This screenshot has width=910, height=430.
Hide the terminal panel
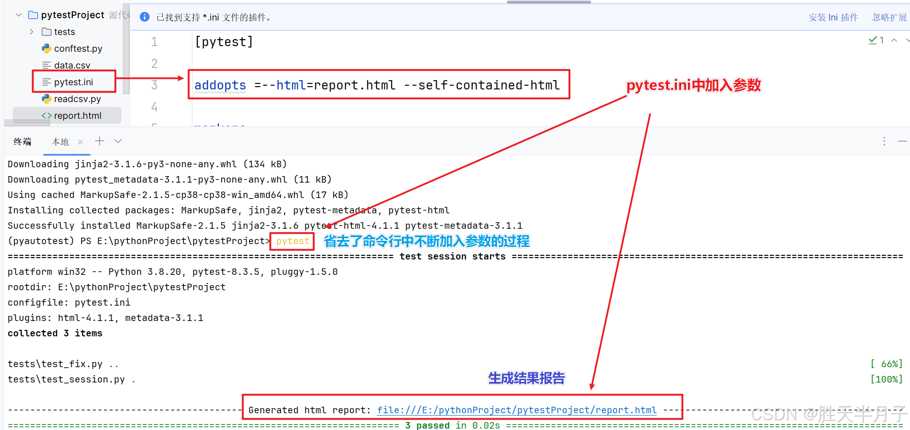coord(903,141)
